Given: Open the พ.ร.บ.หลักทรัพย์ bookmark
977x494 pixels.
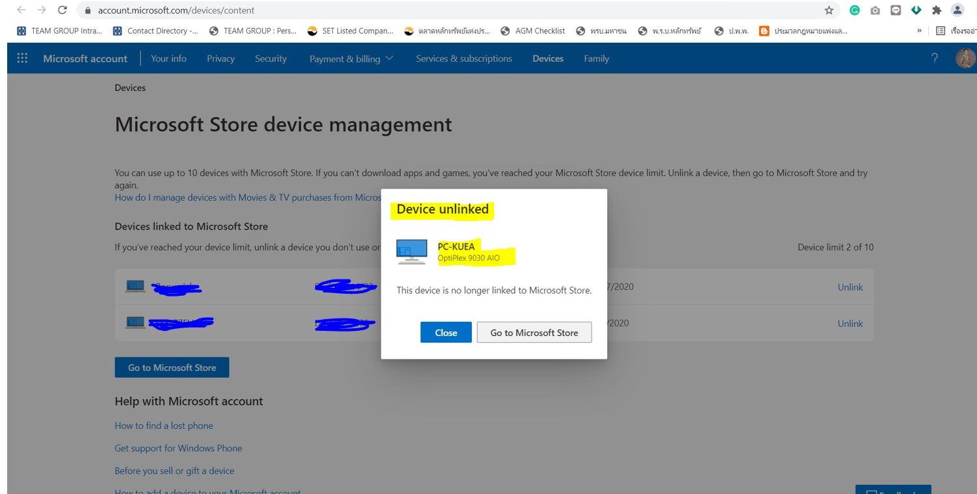Looking at the screenshot, I should 670,31.
